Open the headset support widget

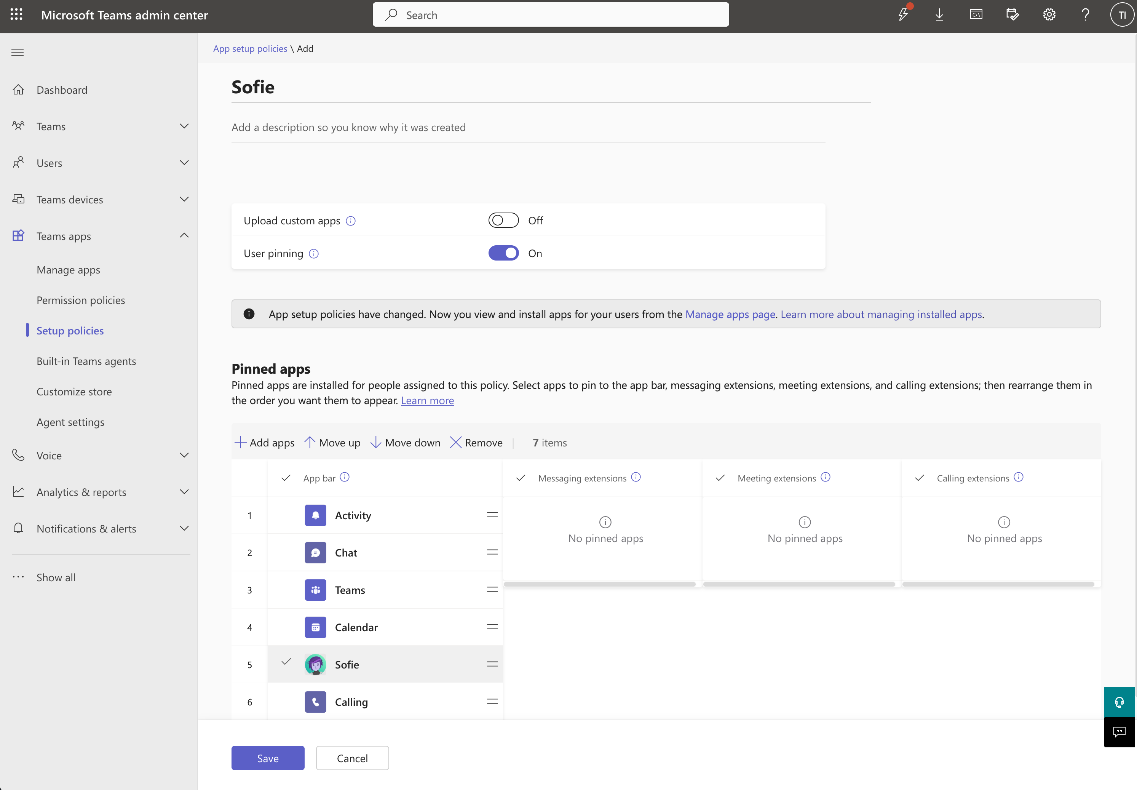pos(1119,702)
